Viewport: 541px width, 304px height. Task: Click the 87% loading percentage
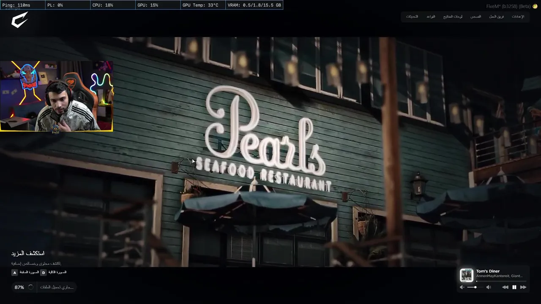[x=19, y=287]
